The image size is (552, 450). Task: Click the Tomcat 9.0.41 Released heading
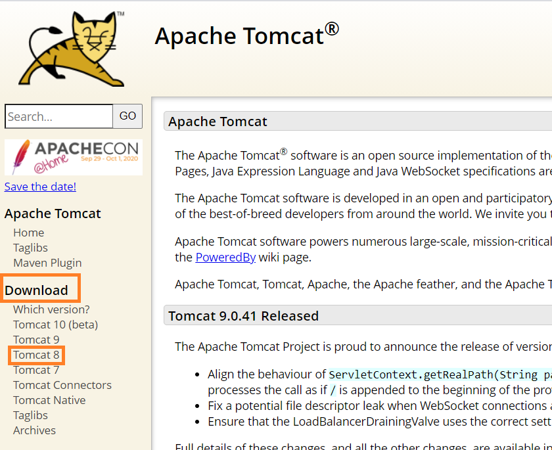243,316
